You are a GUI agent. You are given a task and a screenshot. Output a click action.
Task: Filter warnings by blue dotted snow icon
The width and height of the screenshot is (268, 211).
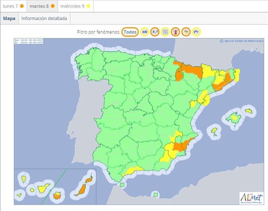click(165, 32)
